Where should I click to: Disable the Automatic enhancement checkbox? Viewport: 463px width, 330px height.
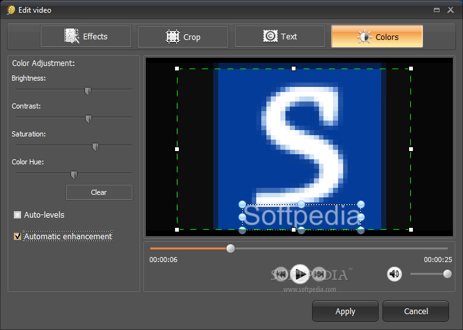coord(17,236)
